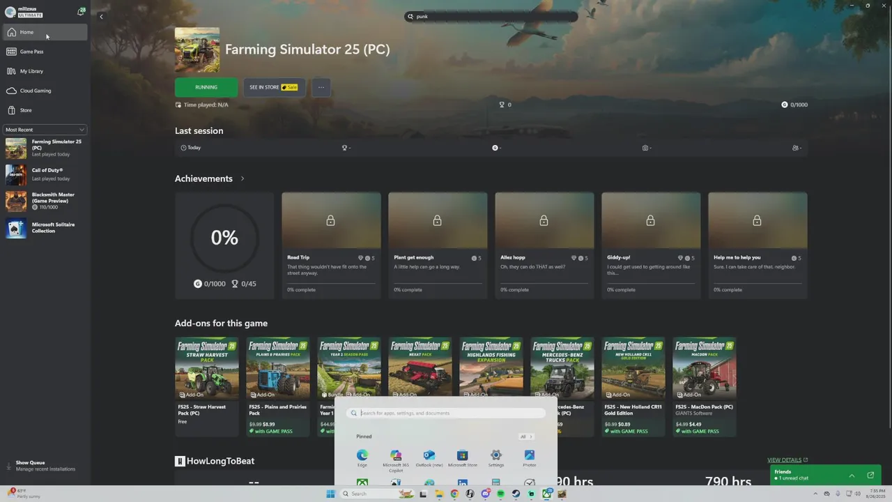
Task: Open File Explorer from the taskbar
Action: coord(439,494)
